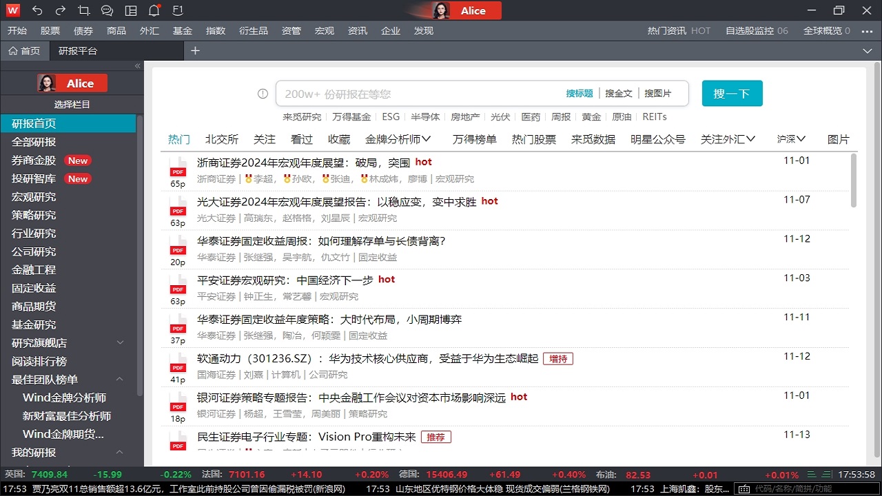Image resolution: width=882 pixels, height=496 pixels.
Task: Click the research report search input field
Action: (413, 93)
